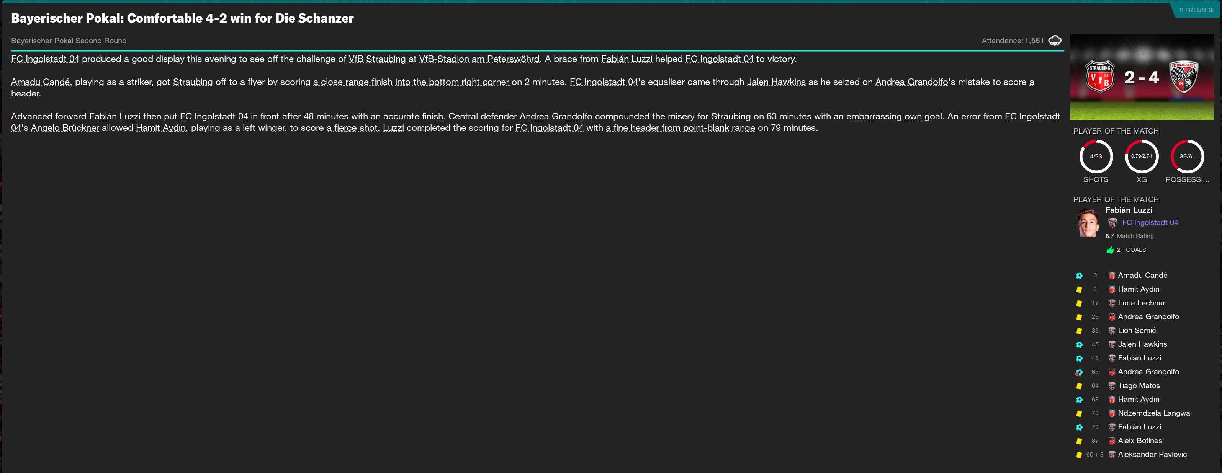Click the green thumbs-up goals icon
Screen dimensions: 1222x473
click(x=1110, y=250)
